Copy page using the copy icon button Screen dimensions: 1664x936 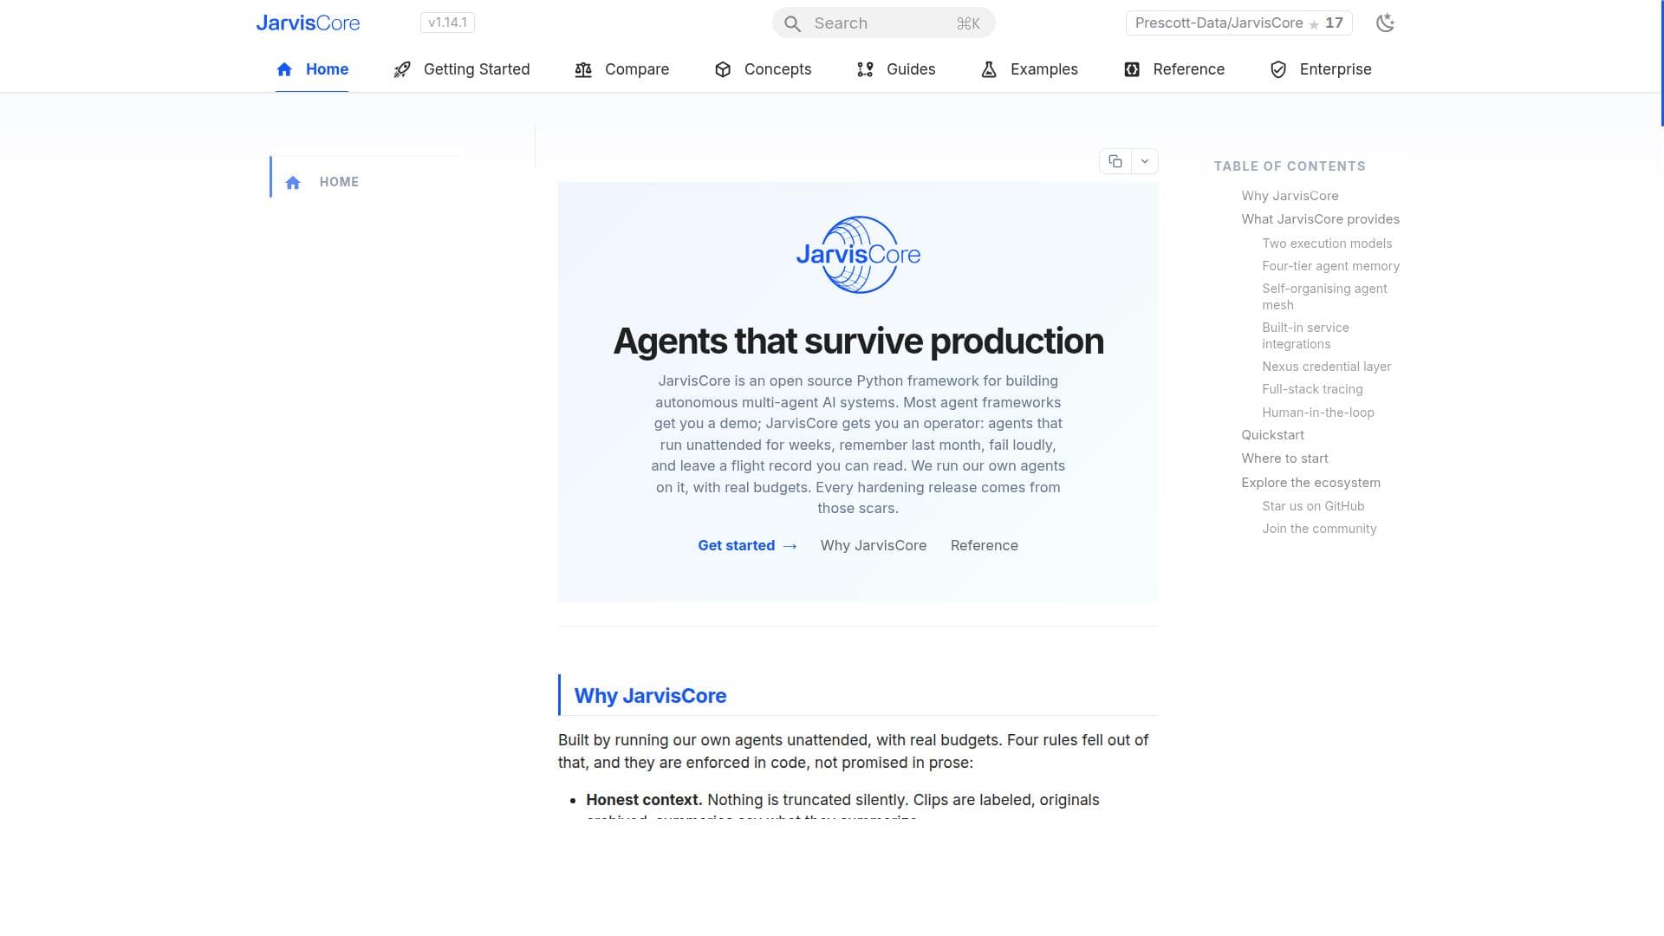pyautogui.click(x=1115, y=161)
